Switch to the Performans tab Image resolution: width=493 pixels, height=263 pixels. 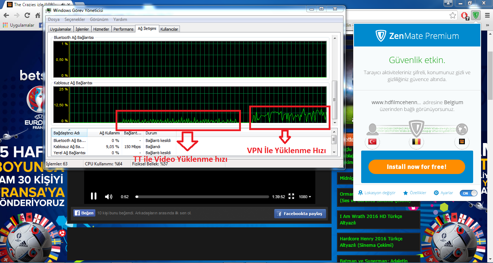pyautogui.click(x=123, y=29)
